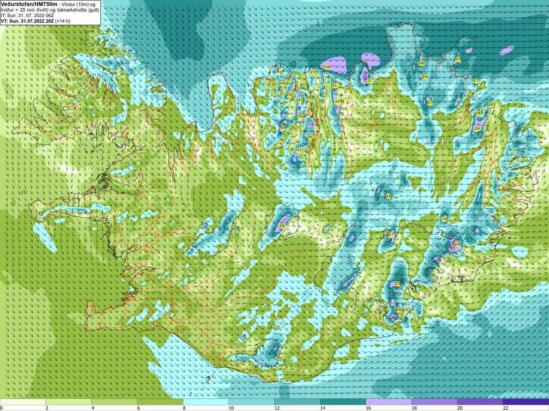549x411 pixels.
Task: Click the yellow gust label 33
Action: (337, 101)
